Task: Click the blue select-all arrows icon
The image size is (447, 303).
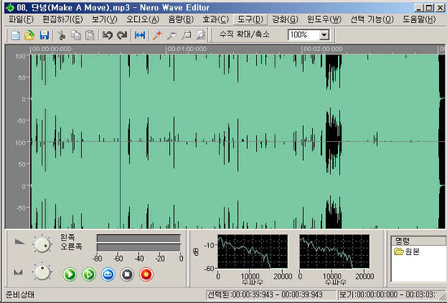Action: point(140,35)
